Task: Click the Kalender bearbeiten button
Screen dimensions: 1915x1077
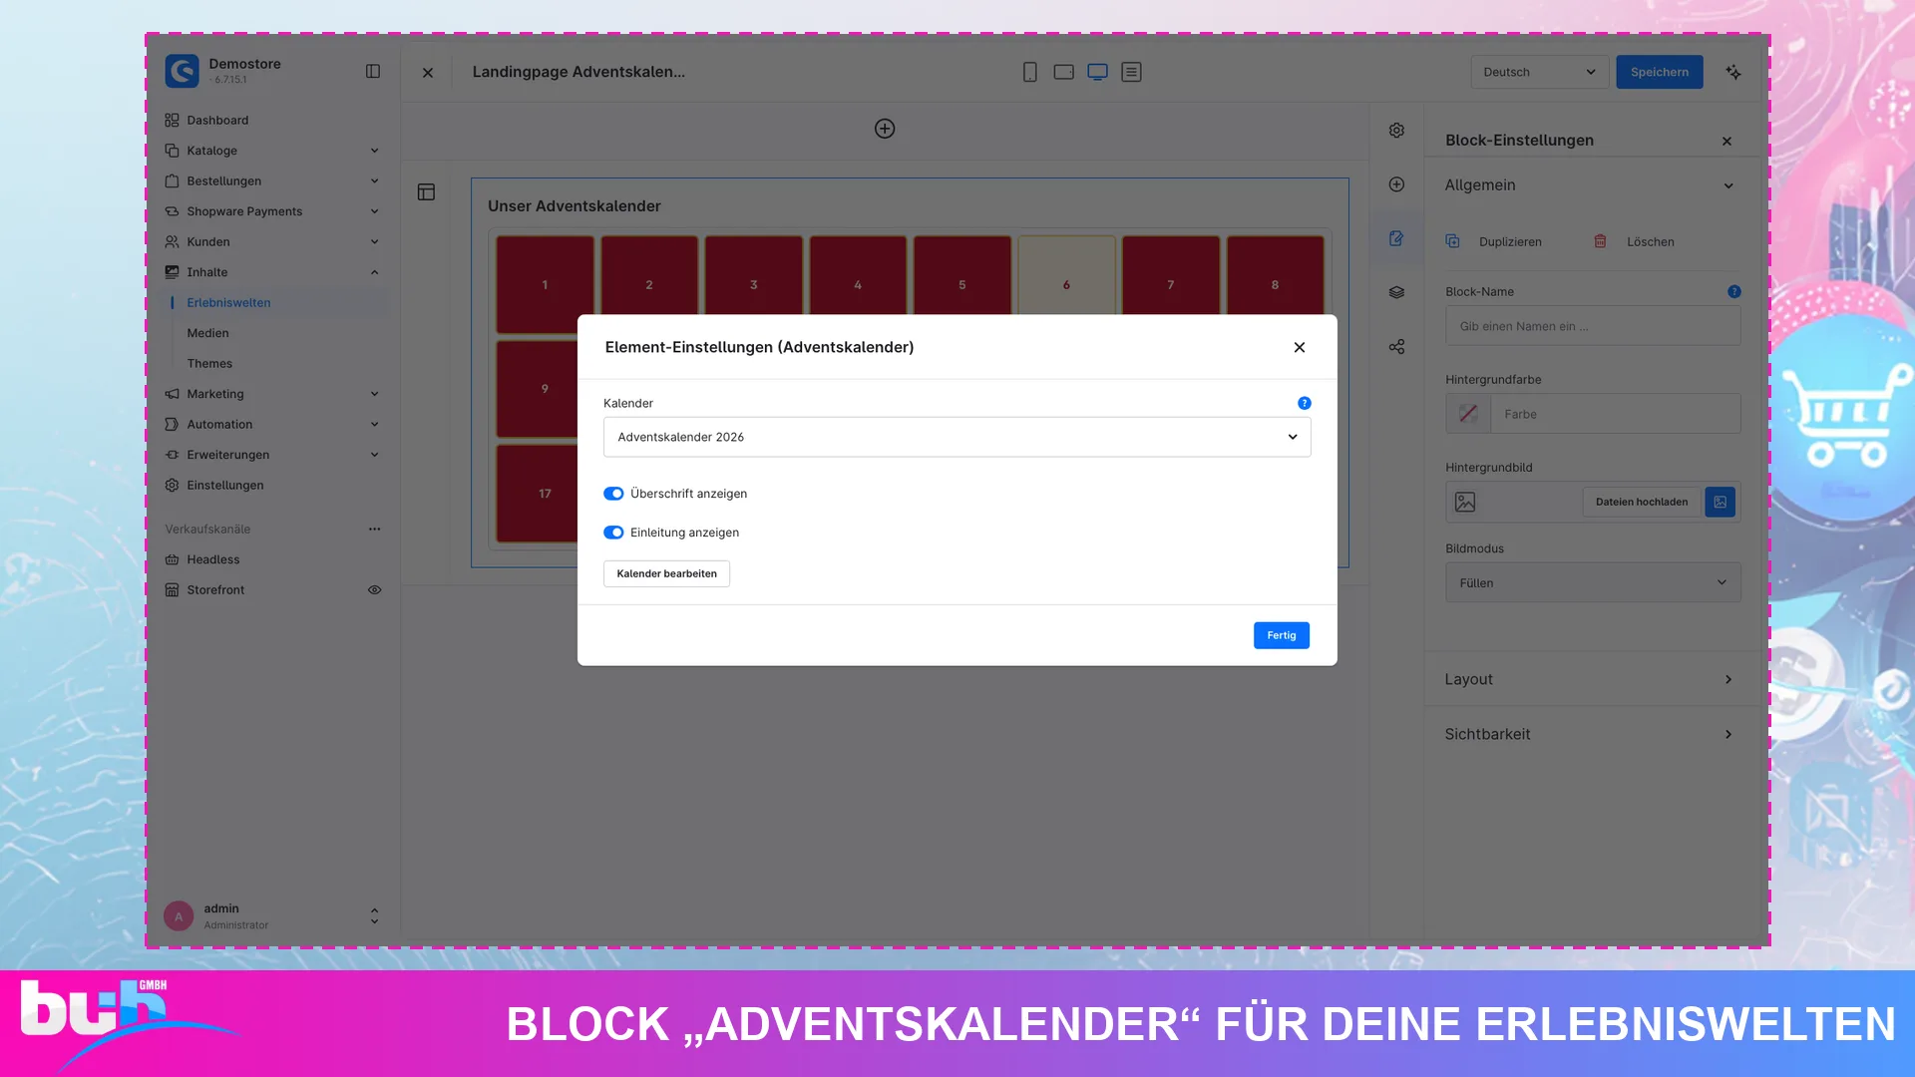Action: 666,573
